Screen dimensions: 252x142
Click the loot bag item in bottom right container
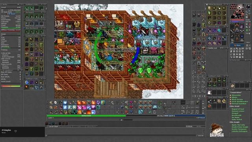[232, 86]
